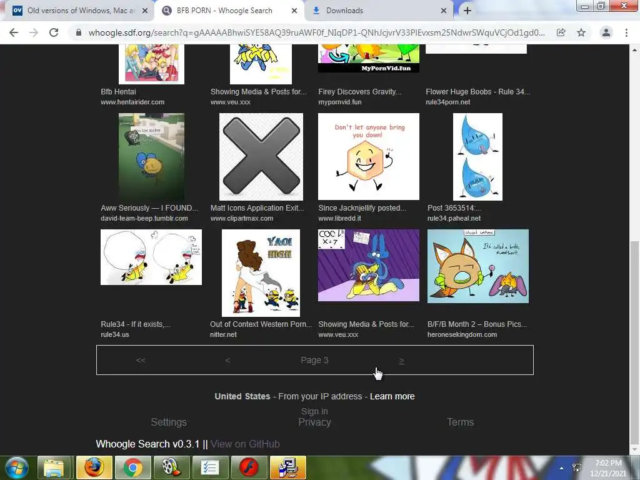Screen dimensions: 640x480
Task: Click the United States location text
Action: click(242, 396)
